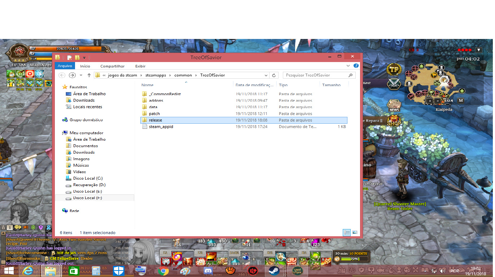
Task: Open recent locations dropdown arrow
Action: click(x=81, y=75)
